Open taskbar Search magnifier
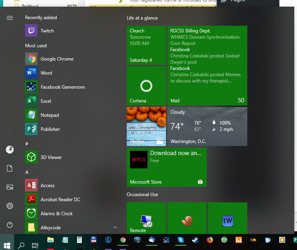The height and width of the screenshot is (250, 297). (x=21, y=245)
